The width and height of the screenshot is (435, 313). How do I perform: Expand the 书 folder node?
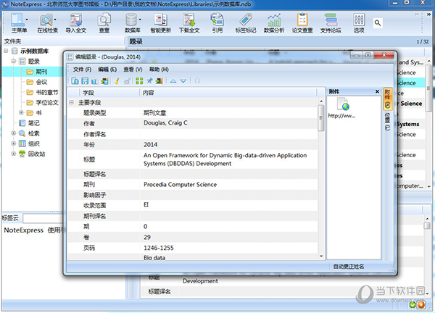click(21, 112)
